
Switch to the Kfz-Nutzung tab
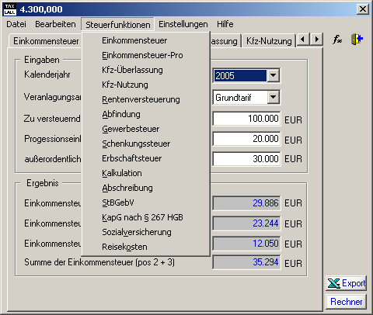point(269,41)
